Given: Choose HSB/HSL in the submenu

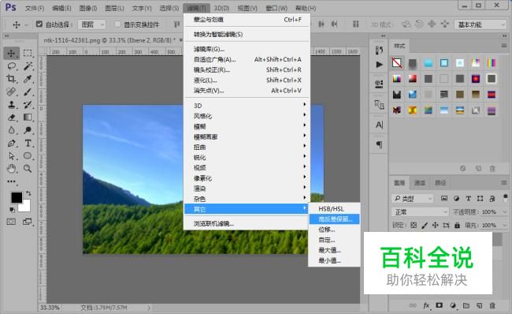Looking at the screenshot, I should pos(334,208).
